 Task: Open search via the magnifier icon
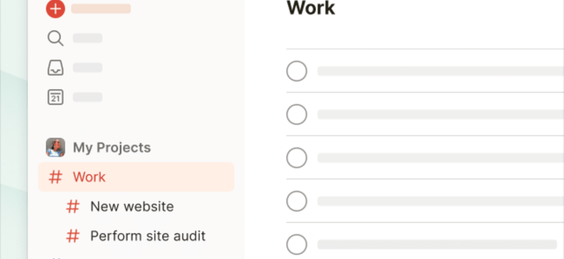(56, 38)
